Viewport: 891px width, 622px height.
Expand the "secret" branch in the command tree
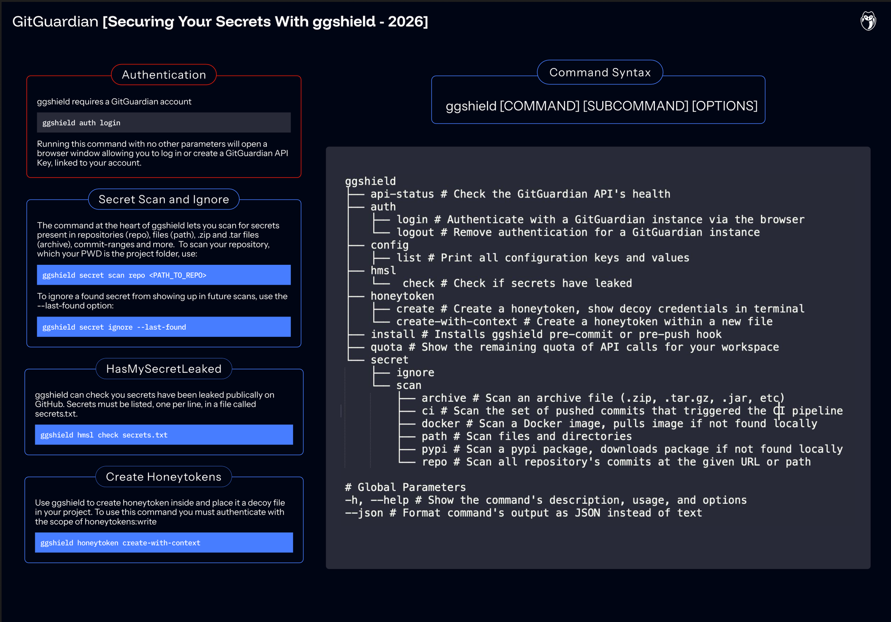click(389, 359)
